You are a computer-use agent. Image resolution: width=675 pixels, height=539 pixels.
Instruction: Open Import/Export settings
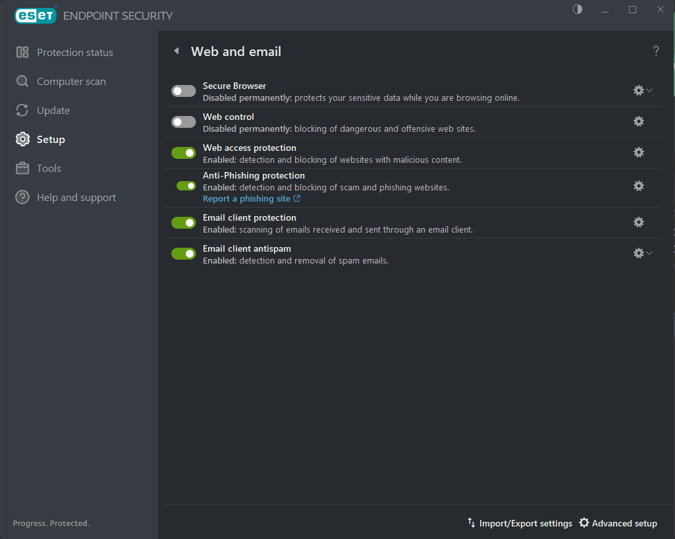526,523
